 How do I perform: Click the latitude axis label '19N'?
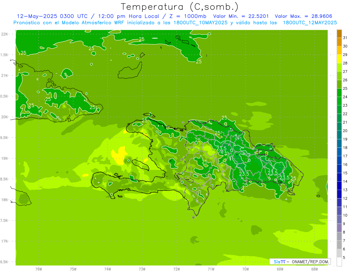pos(5,158)
